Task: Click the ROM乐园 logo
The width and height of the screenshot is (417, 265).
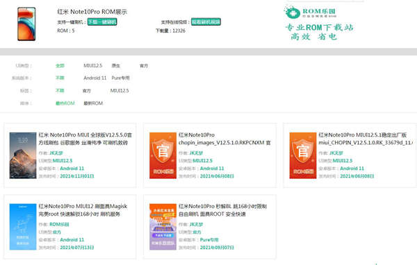Action: (311, 12)
